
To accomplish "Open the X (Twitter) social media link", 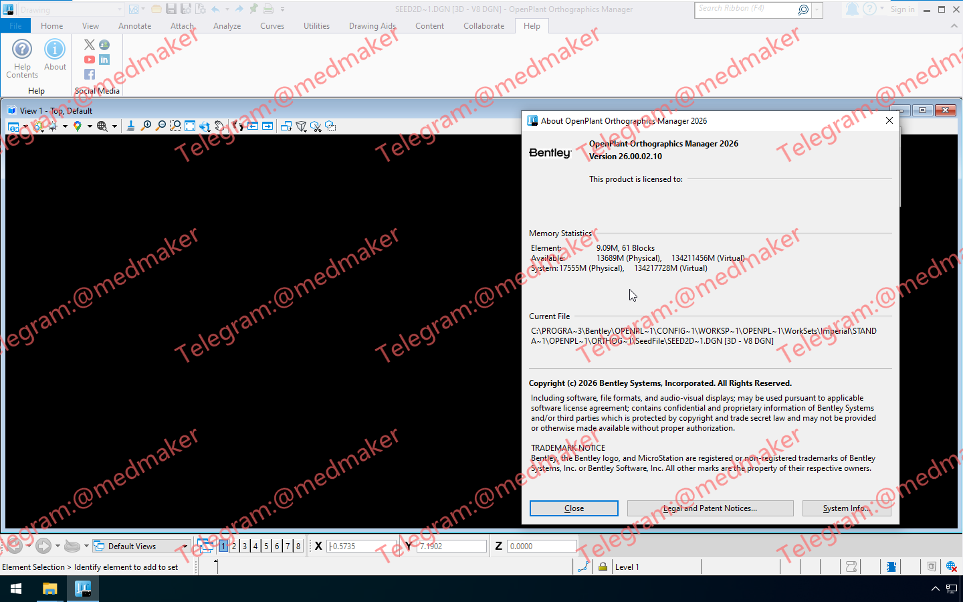I will [x=90, y=45].
